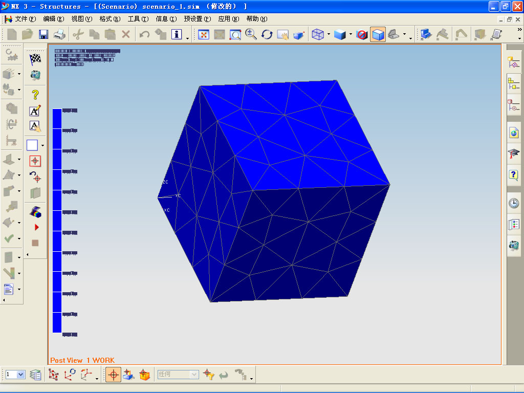Click the blue meshed cube in viewport
Viewport: 524px width, 393px height.
273,191
